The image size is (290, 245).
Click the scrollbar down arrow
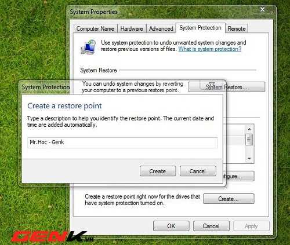pos(249,159)
